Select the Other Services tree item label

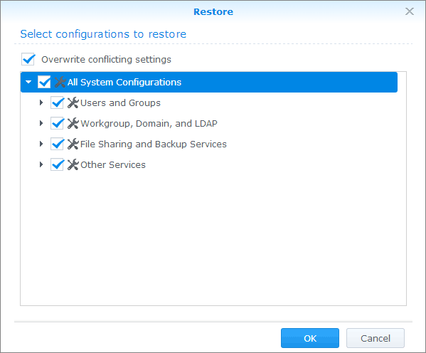click(x=113, y=165)
